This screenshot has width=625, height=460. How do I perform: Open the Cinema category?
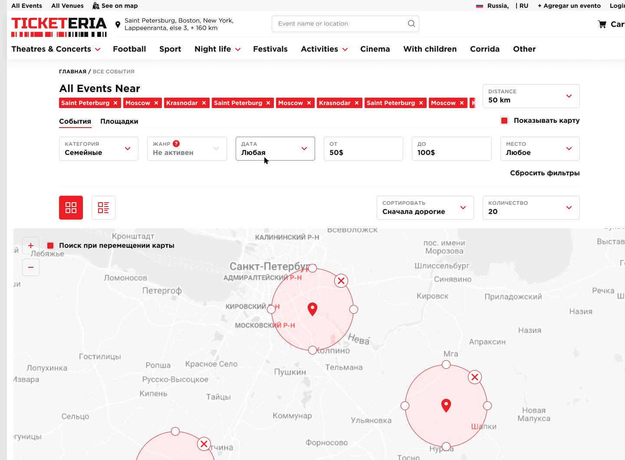375,49
